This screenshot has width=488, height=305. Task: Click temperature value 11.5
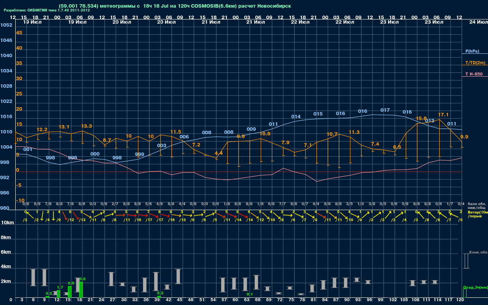coord(176,132)
